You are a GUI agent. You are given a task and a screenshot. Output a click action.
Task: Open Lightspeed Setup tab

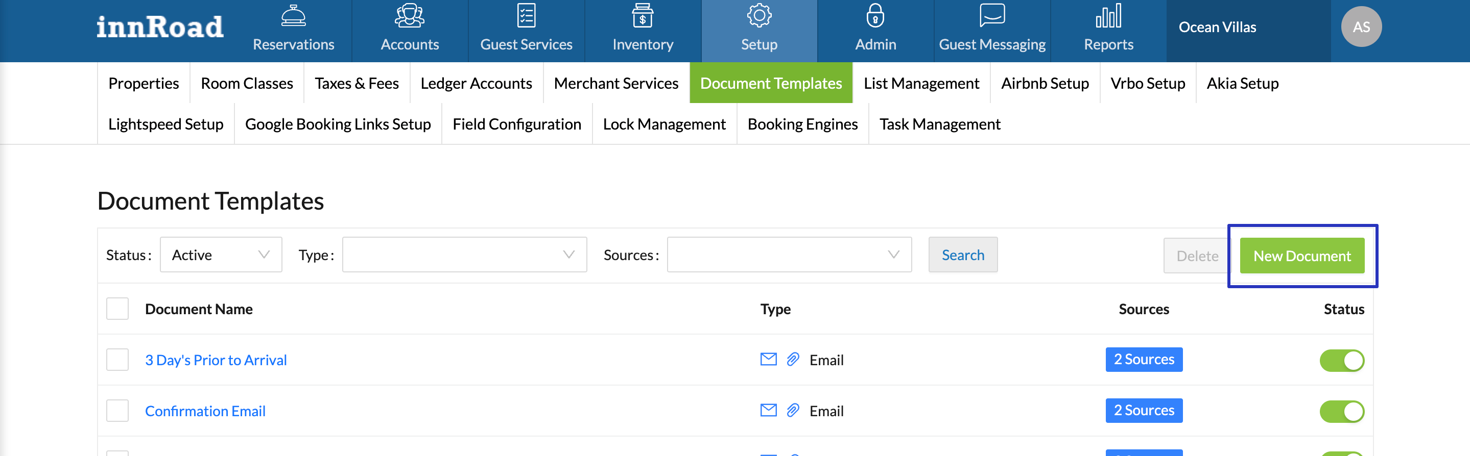pos(165,123)
